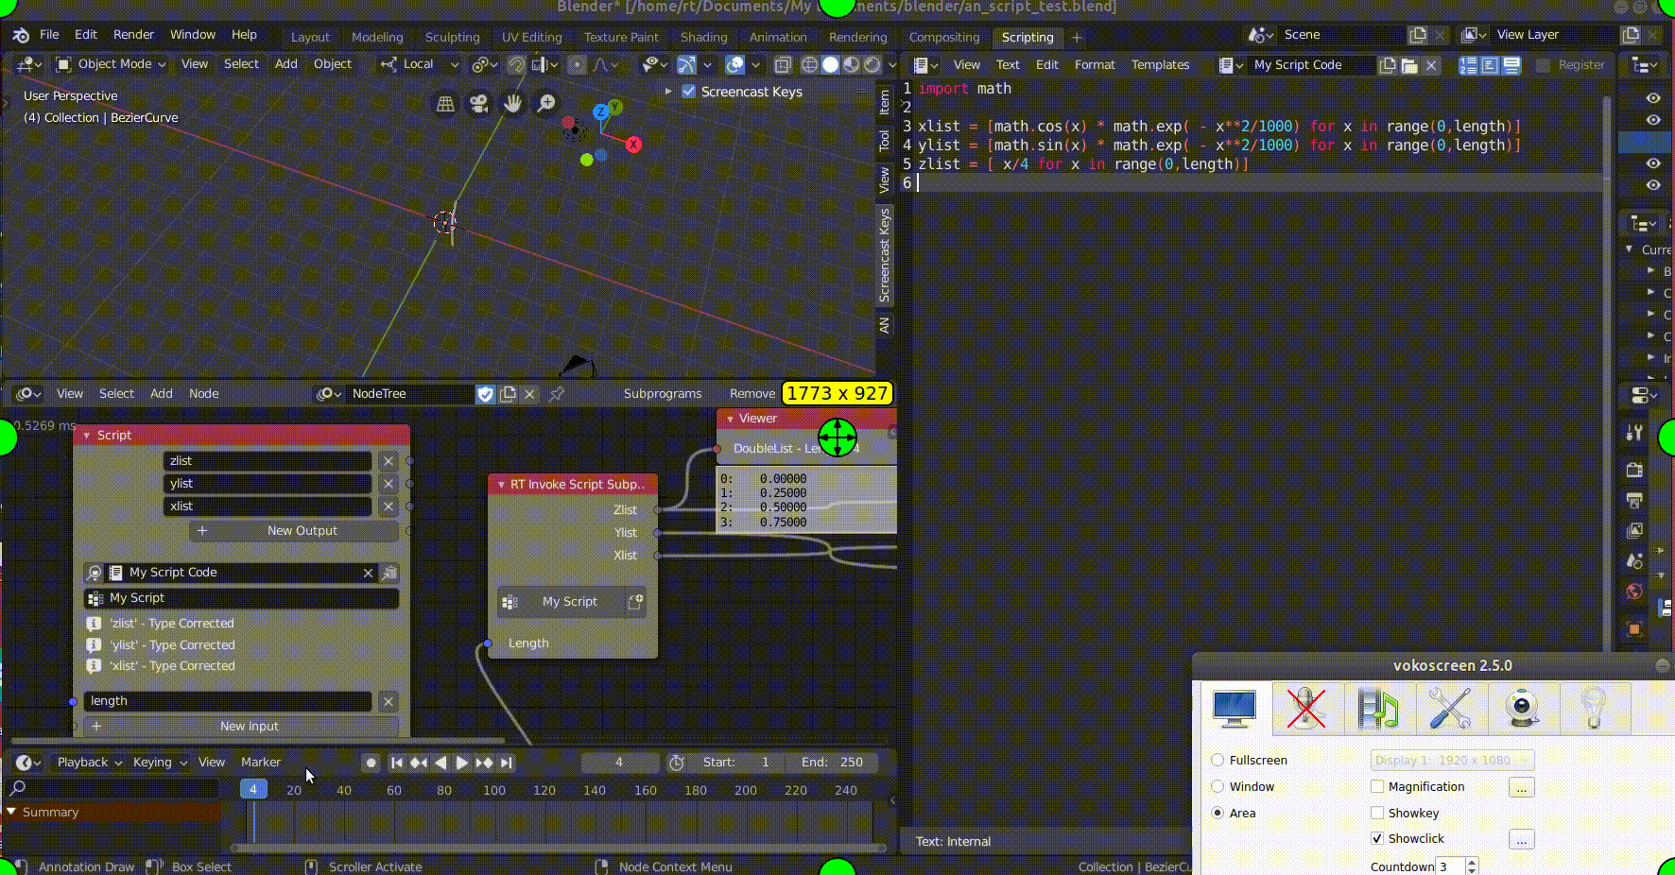Click New Output button in Script node

(x=294, y=531)
